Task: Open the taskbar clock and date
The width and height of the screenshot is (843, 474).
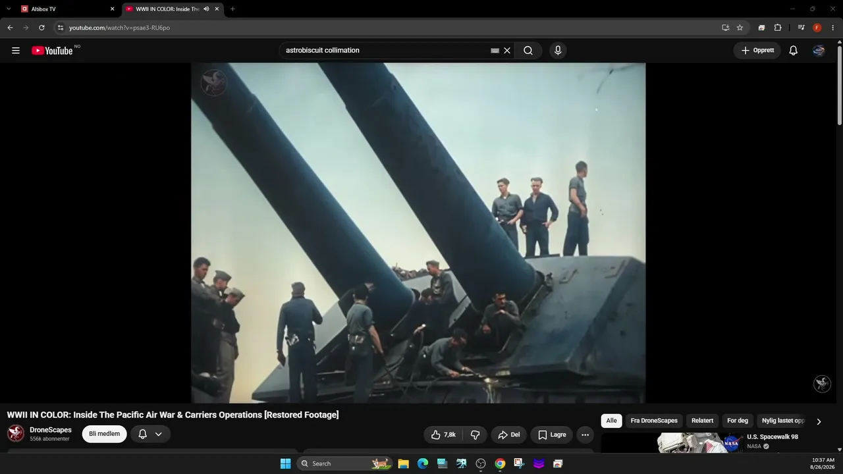Action: [x=823, y=463]
